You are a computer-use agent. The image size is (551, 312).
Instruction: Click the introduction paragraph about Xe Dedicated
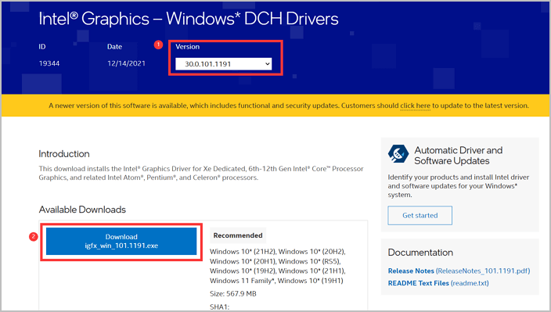pos(201,173)
